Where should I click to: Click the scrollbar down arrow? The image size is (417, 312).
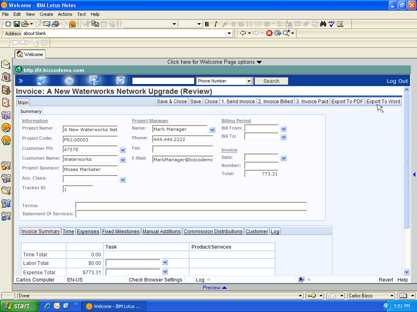pos(406,272)
